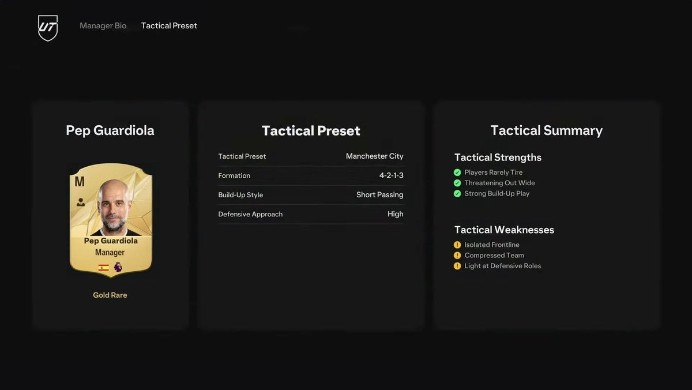Viewport: 692px width, 390px height.
Task: Click the Players Rarely Tire text
Action: coord(494,172)
